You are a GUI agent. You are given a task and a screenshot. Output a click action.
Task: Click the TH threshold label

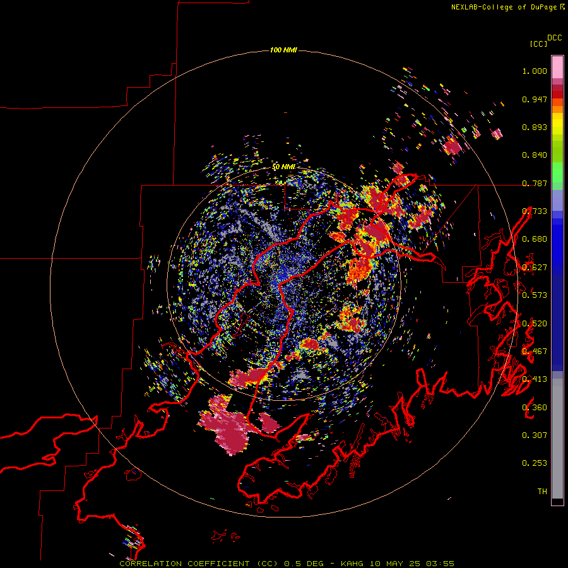tap(542, 492)
